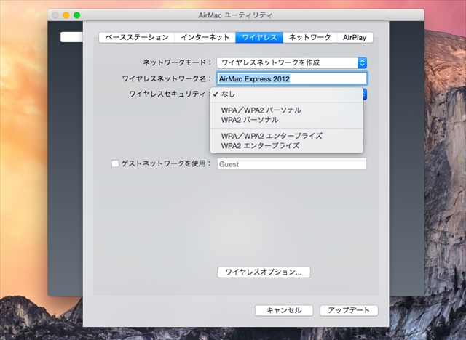The width and height of the screenshot is (466, 340).
Task: Select WPA/WPA2 パーソナル security option
Action: click(286, 110)
